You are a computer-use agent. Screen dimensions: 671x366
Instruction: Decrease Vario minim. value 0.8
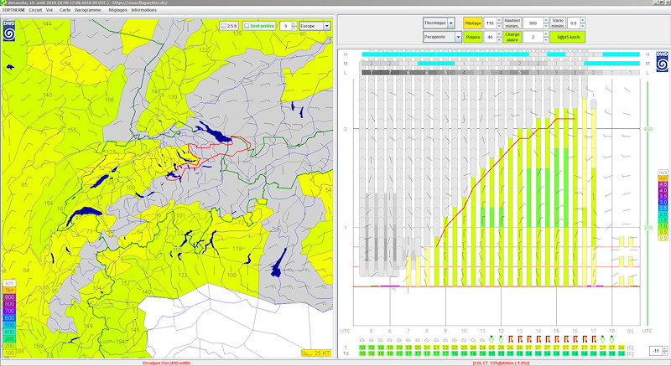[x=582, y=26]
